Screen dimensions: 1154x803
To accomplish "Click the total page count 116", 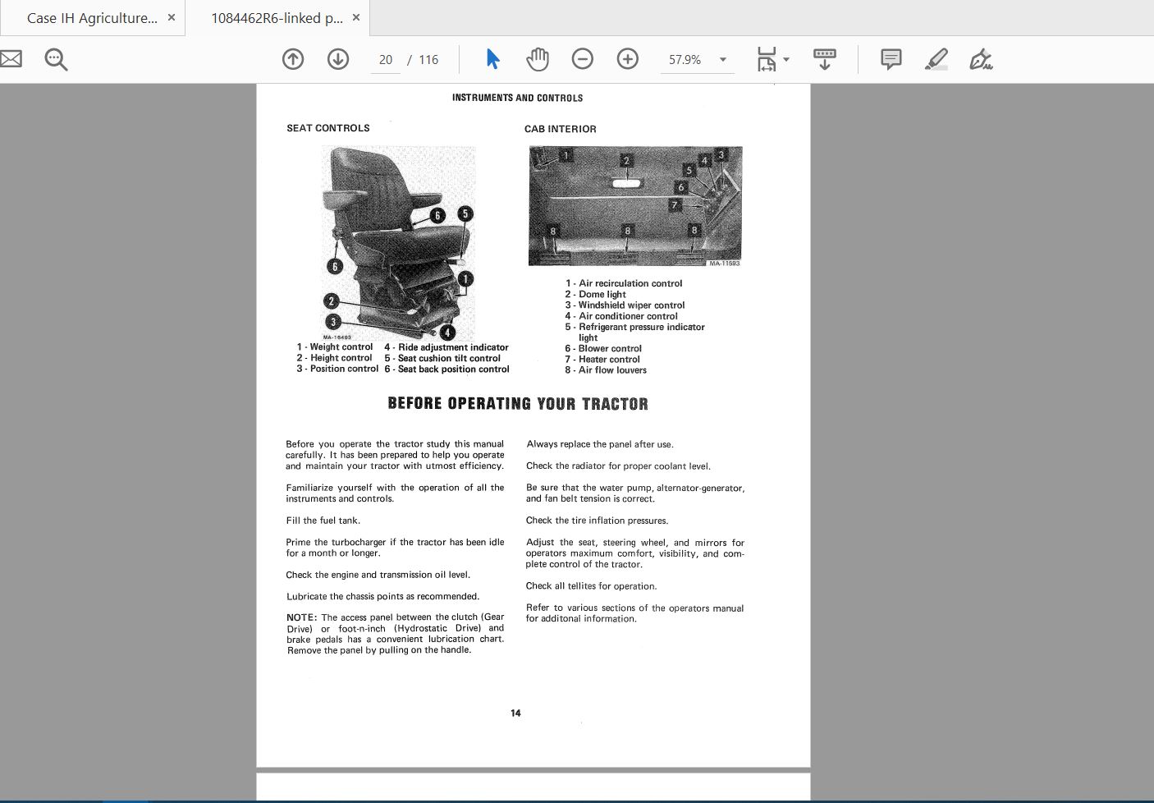I will [428, 60].
